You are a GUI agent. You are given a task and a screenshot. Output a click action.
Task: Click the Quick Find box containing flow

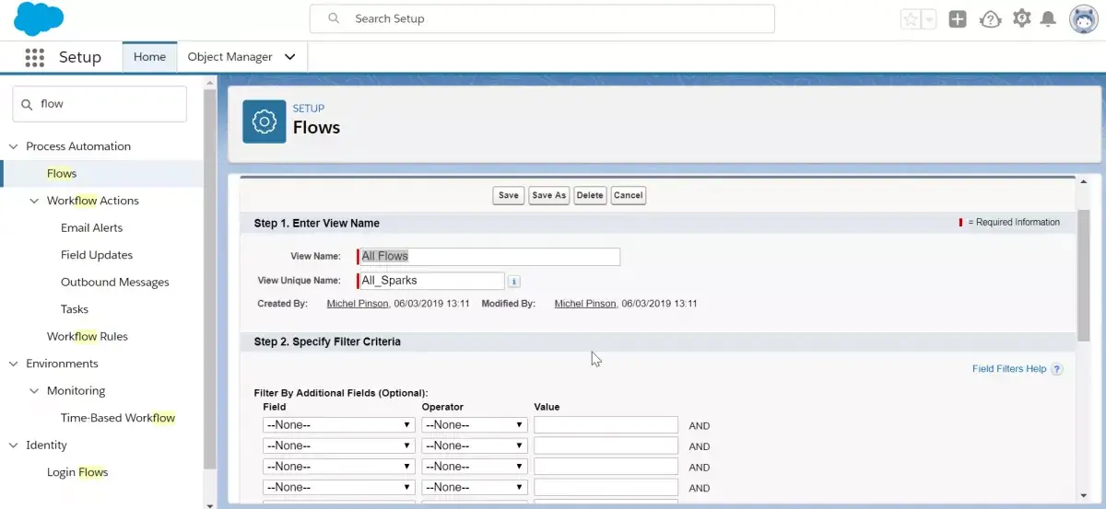tap(100, 104)
